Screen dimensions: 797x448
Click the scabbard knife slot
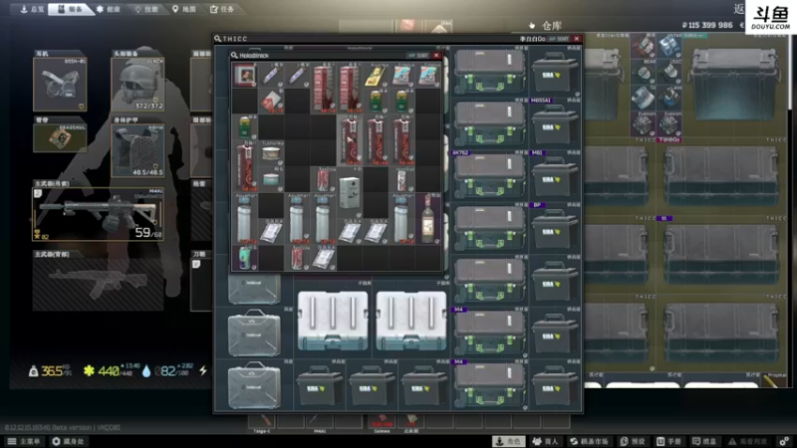[201, 284]
